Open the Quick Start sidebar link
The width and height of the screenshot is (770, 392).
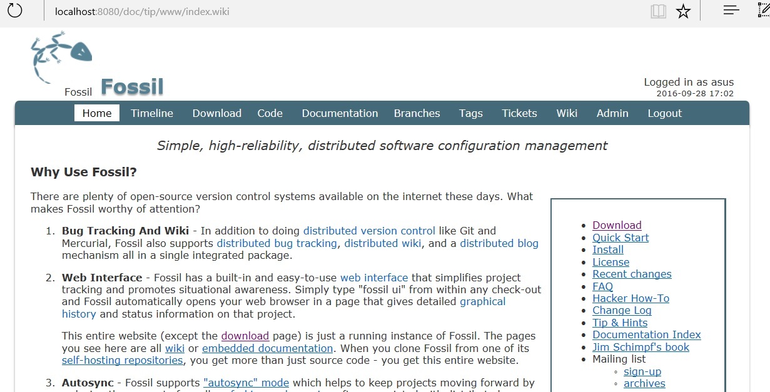[621, 238]
